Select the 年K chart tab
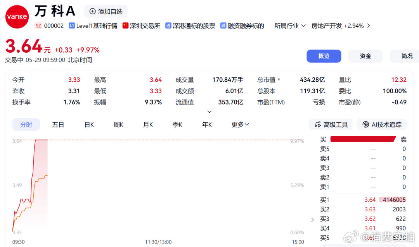This screenshot has height=247, width=419. tap(207, 125)
